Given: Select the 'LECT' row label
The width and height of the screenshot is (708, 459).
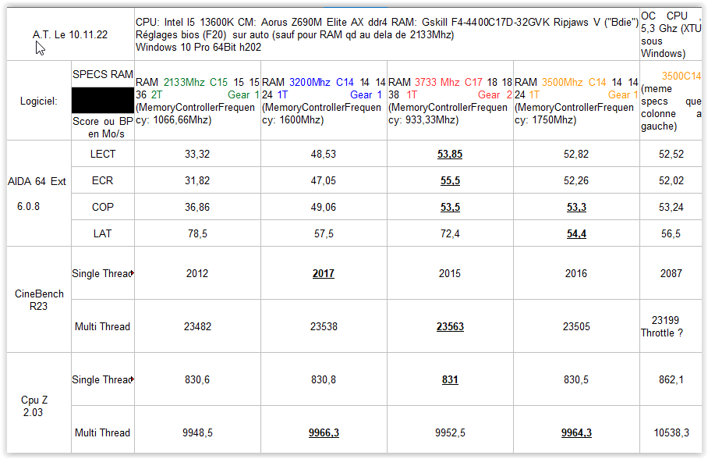Looking at the screenshot, I should [103, 154].
